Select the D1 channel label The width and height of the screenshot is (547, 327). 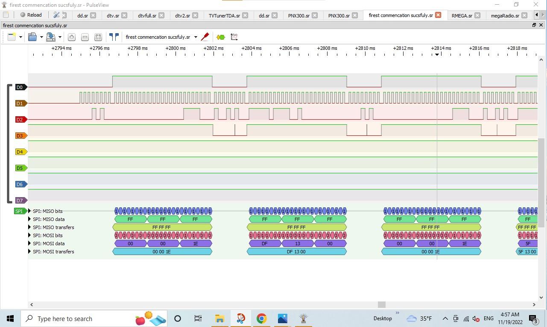21,103
